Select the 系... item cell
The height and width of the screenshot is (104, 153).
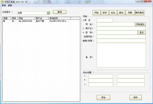(x=14, y=21)
